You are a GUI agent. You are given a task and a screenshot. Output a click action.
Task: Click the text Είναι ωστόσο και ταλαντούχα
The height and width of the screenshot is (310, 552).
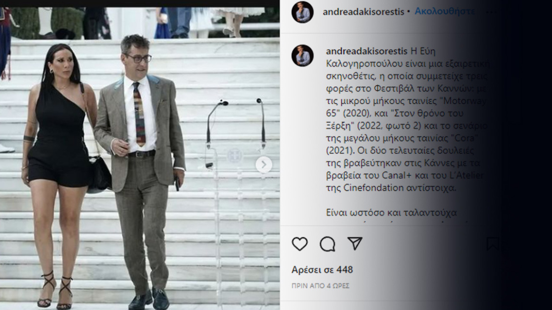tap(391, 213)
